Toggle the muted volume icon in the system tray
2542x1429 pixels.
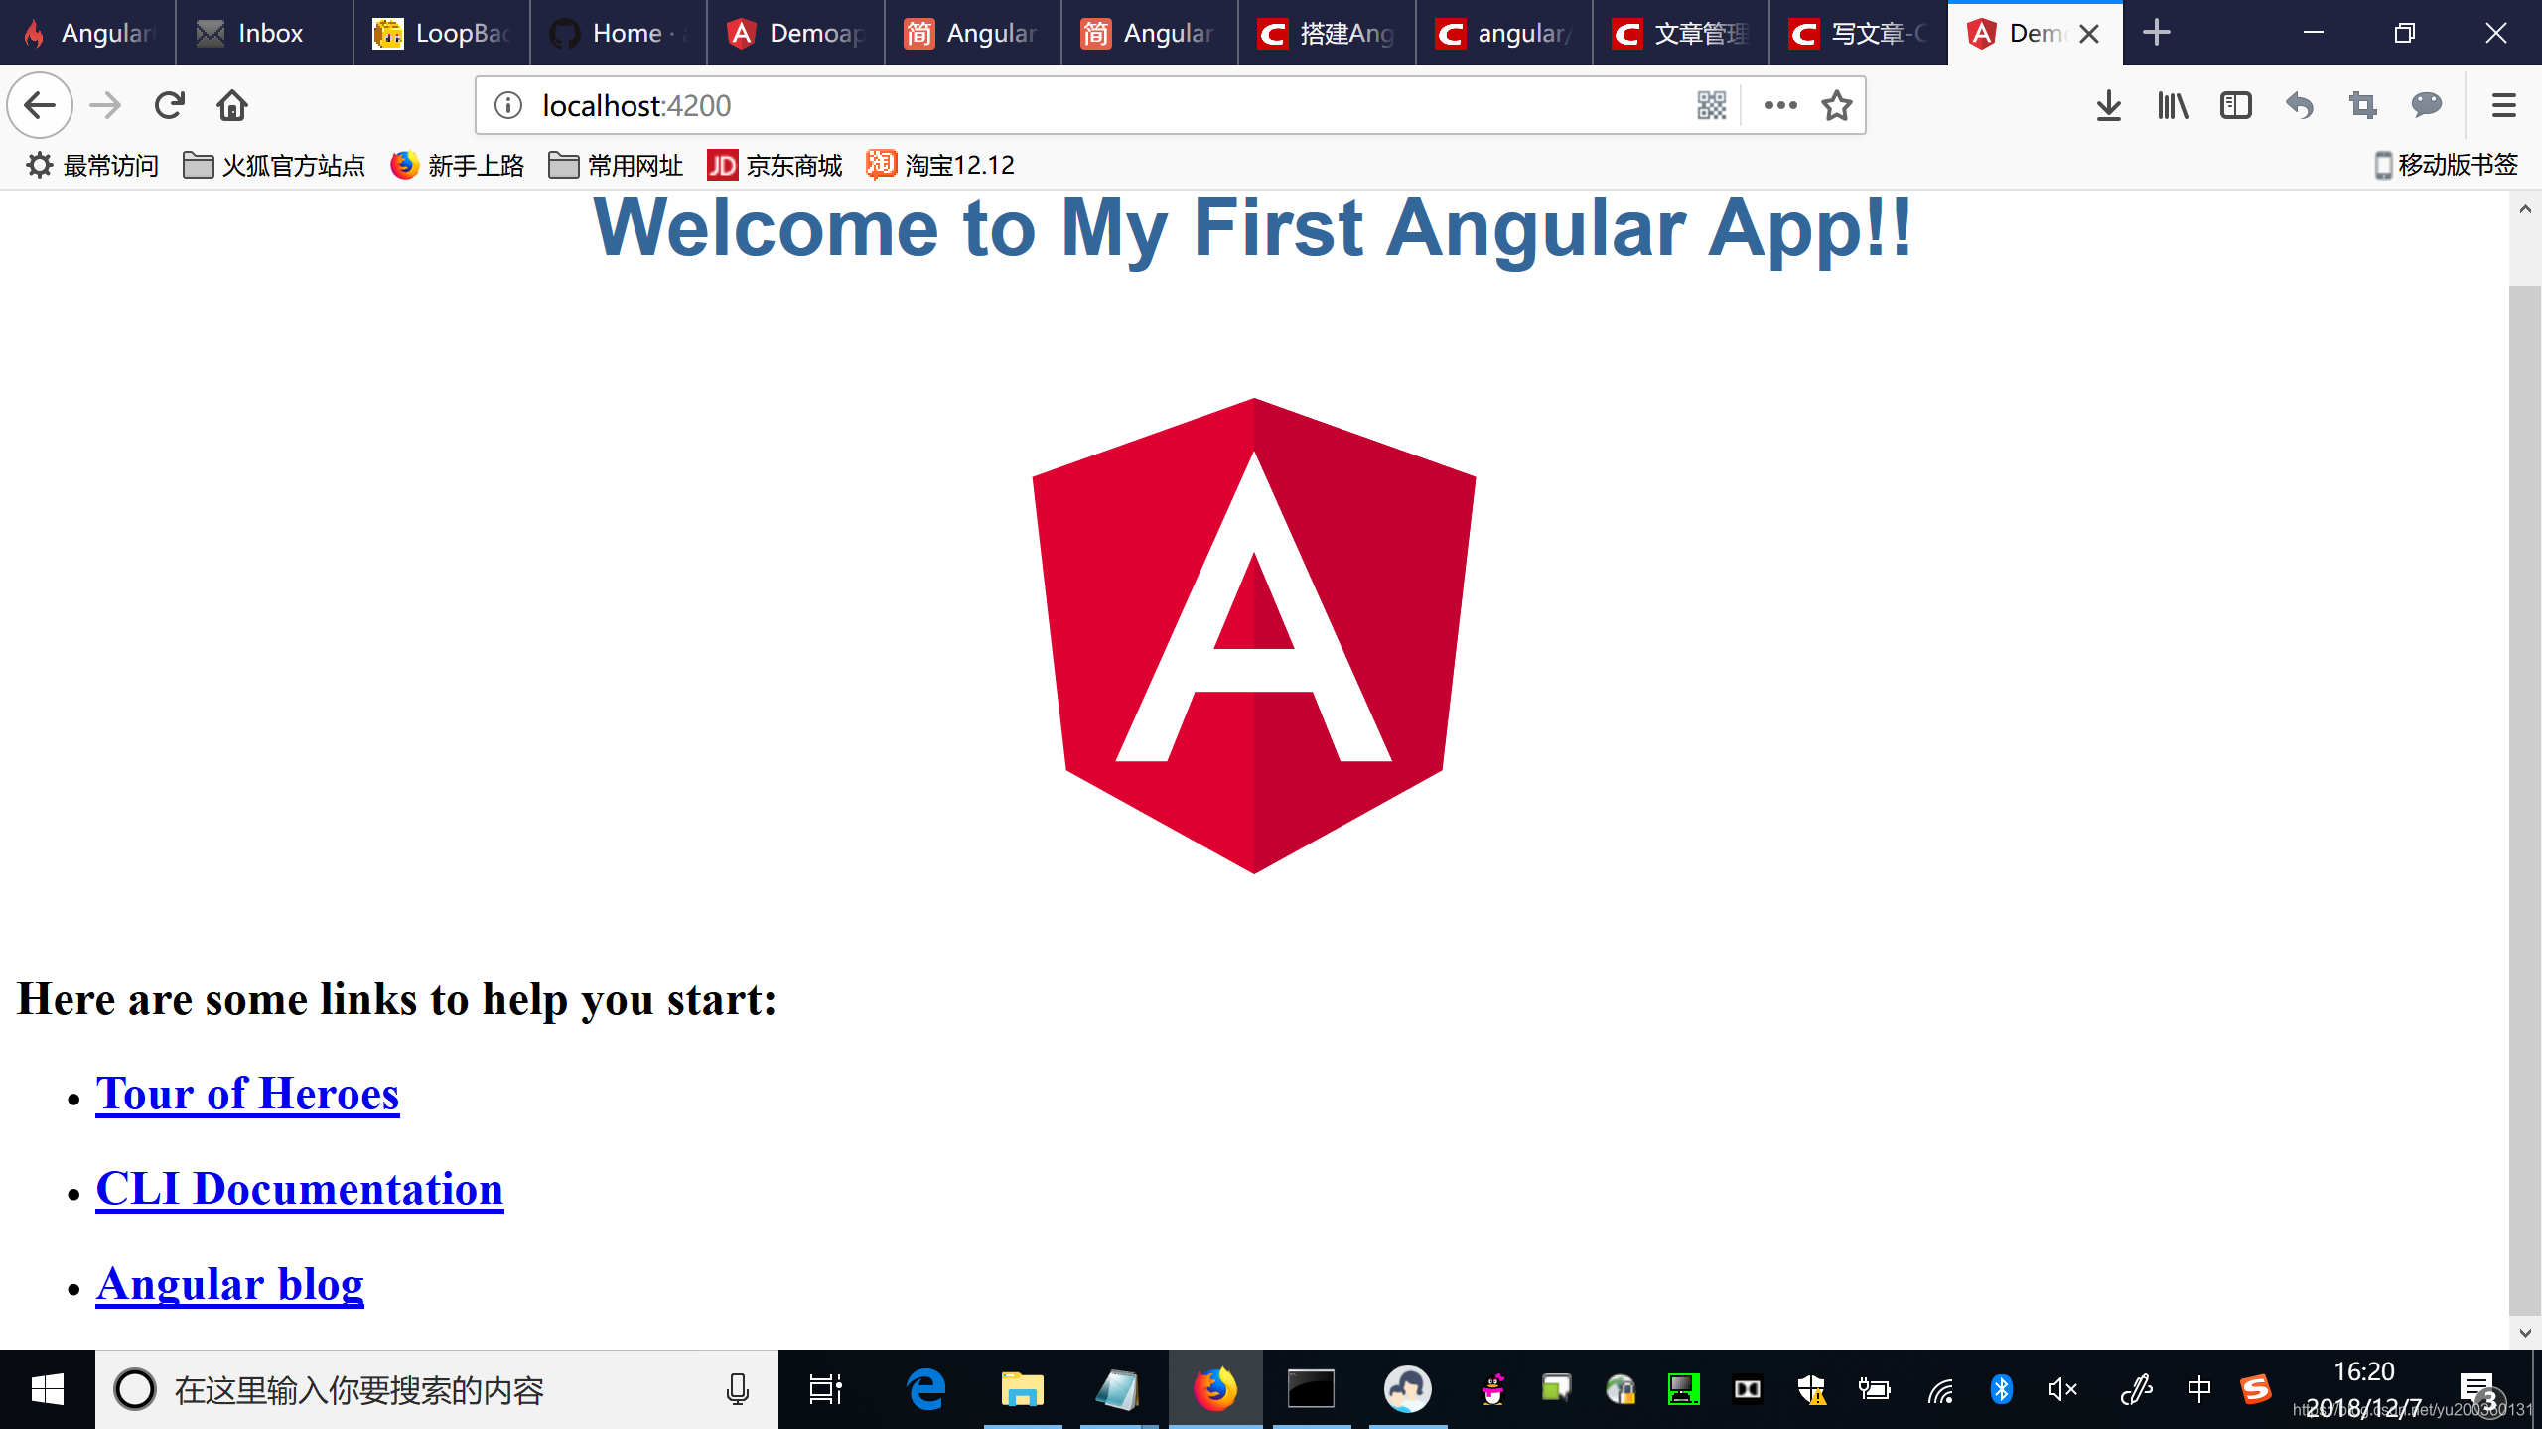point(2062,1389)
